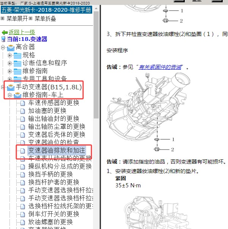Select 变速器油排放和加注 entry

(57, 150)
